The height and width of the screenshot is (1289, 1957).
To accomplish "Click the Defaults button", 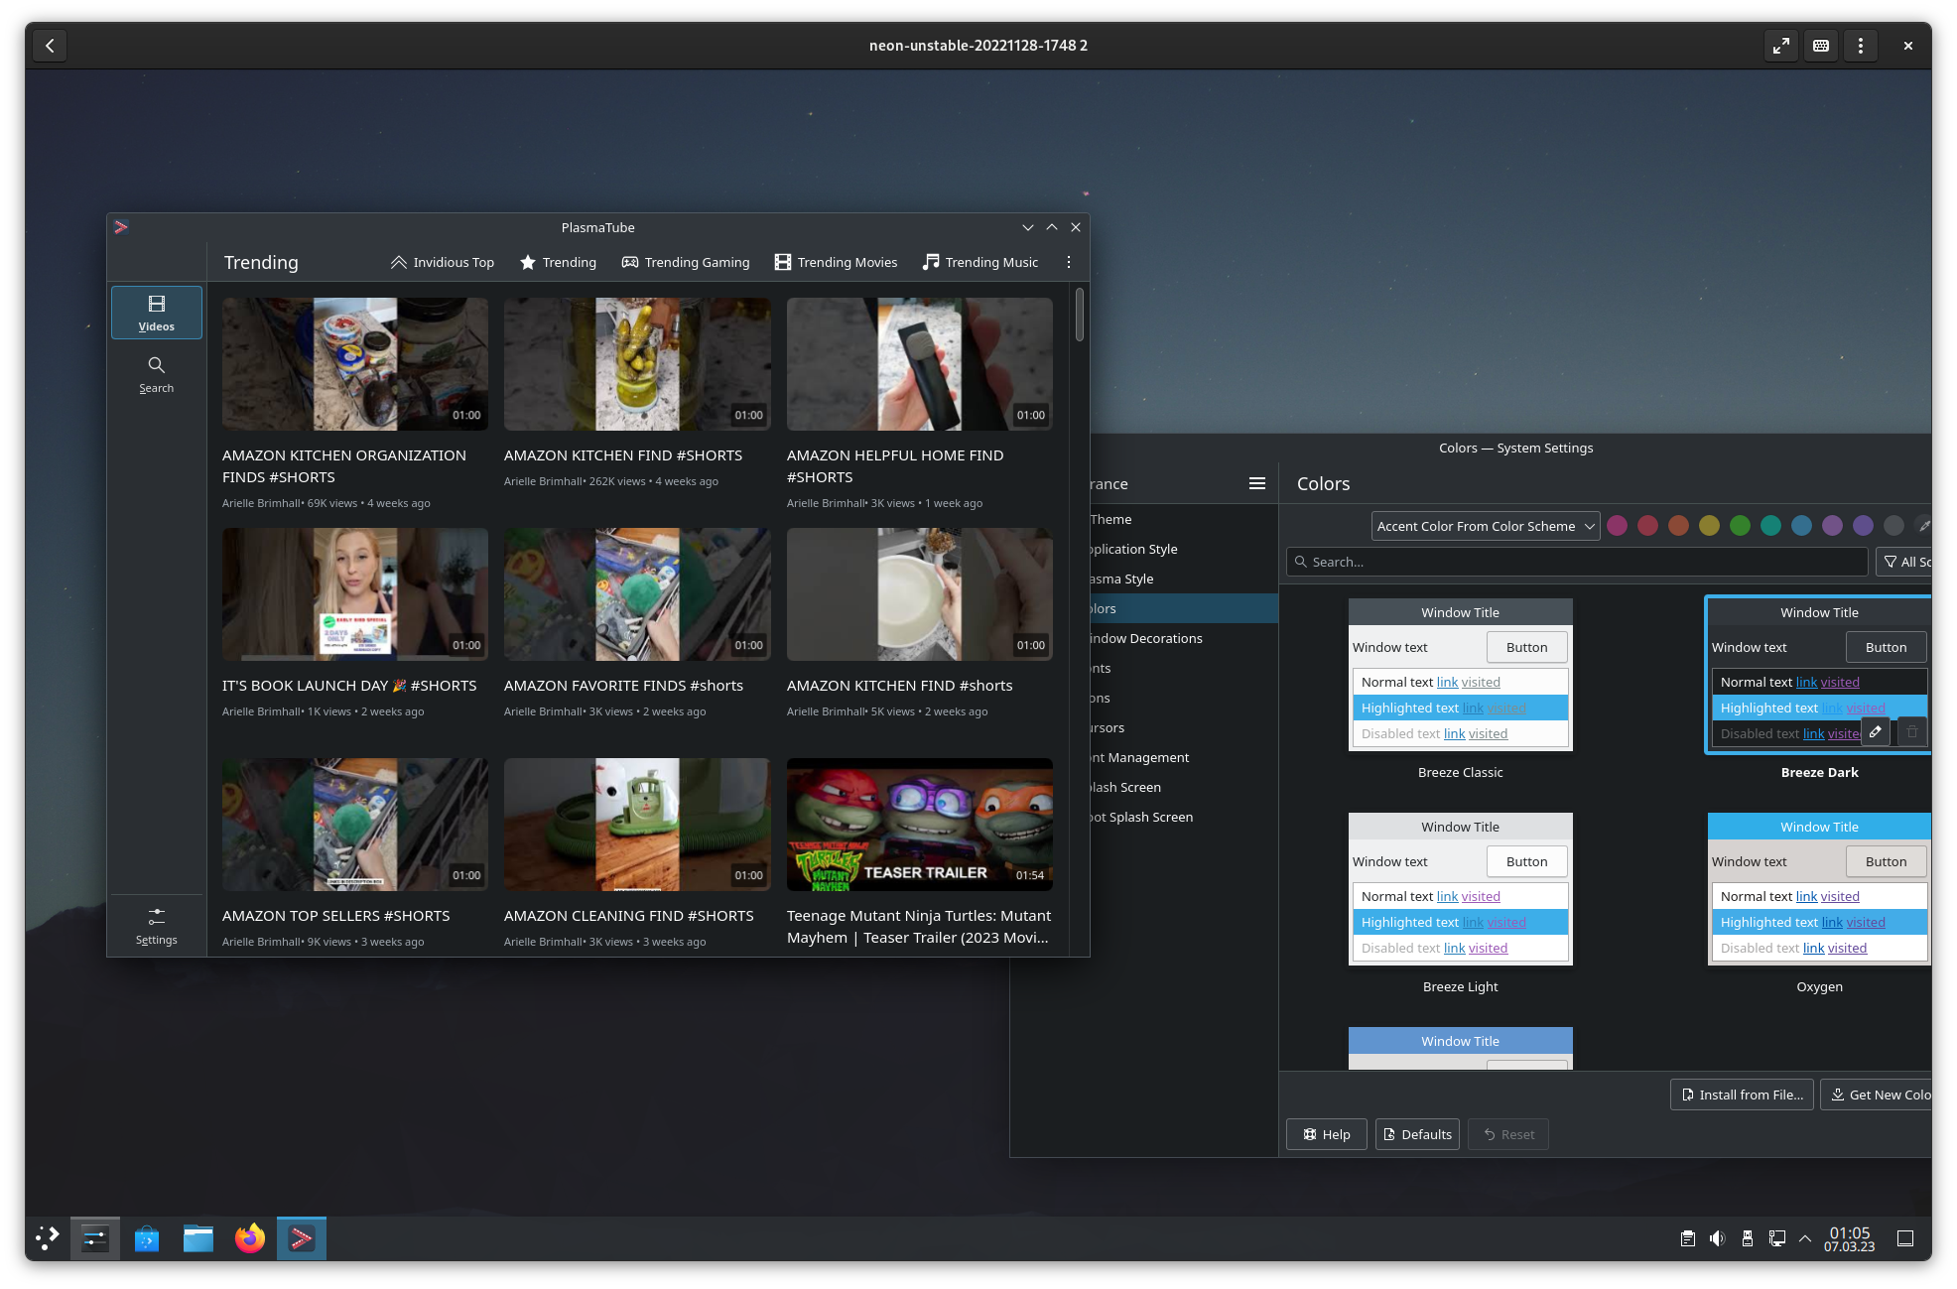I will (x=1417, y=1134).
